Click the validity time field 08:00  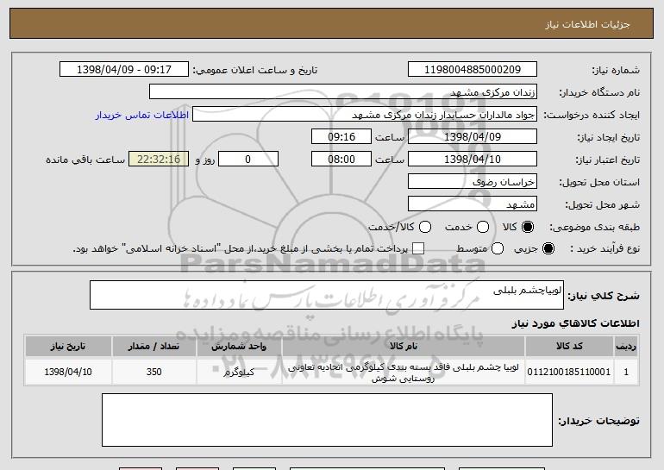click(x=341, y=160)
